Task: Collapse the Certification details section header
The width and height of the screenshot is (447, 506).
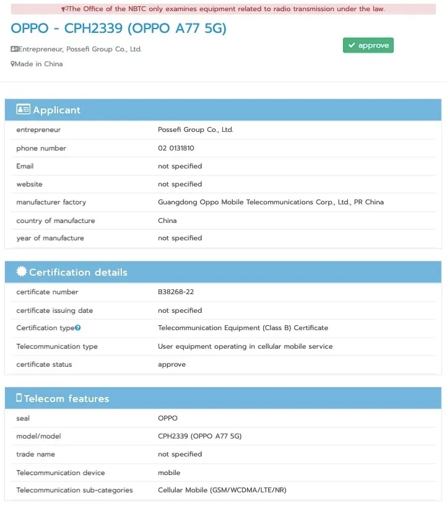Action: coord(223,272)
